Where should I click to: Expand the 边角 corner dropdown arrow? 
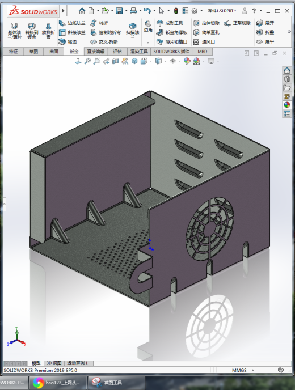148,43
